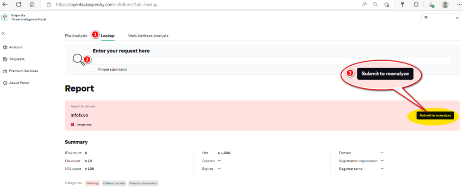This screenshot has width=463, height=194.
Task: Click the Requests list icon
Action: click(x=5, y=59)
